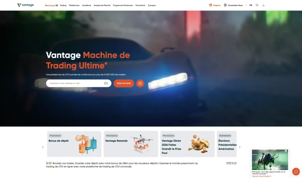
Task: Go to next promotion card with right arrow
Action: point(240,147)
